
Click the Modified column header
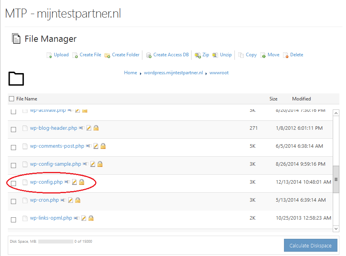[302, 99]
